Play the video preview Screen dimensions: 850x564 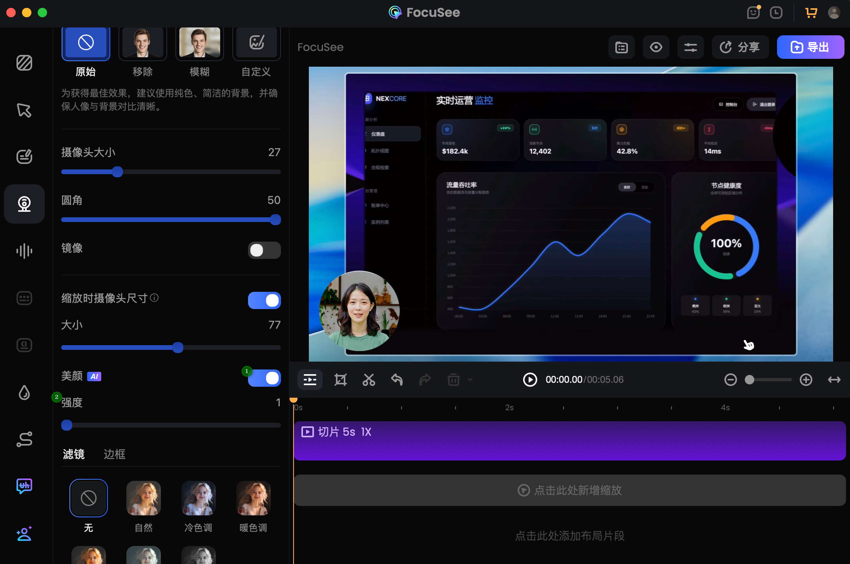click(x=530, y=380)
